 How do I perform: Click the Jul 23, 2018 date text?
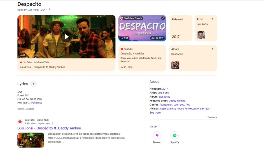click(x=126, y=67)
